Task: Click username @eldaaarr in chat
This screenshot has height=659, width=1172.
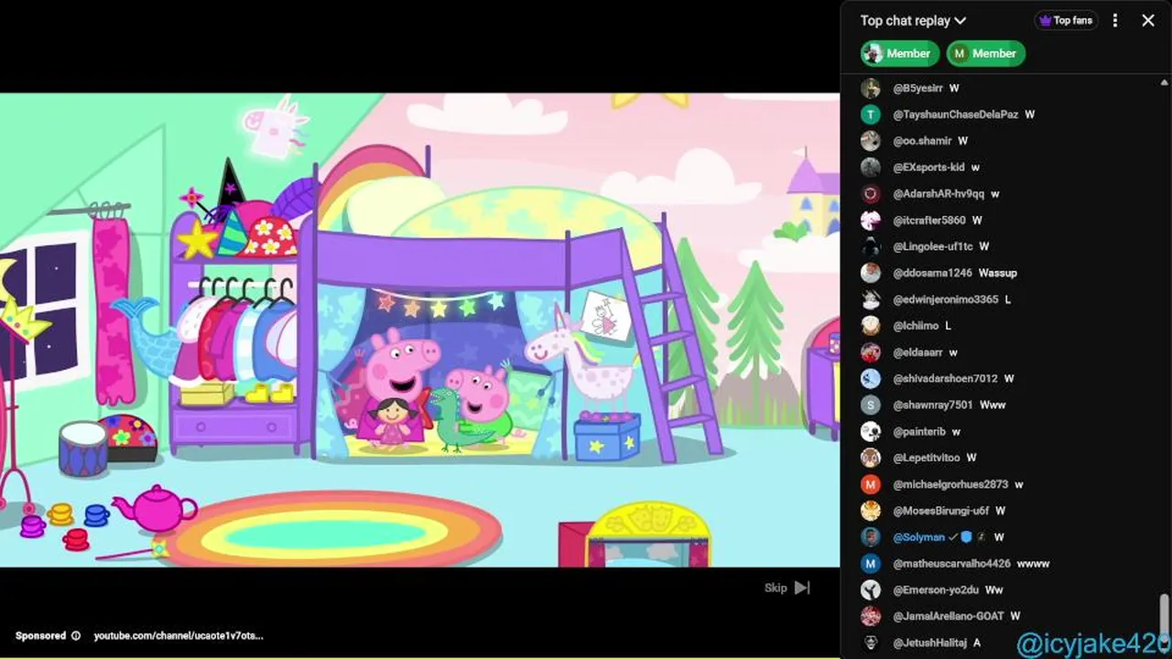Action: (x=917, y=352)
